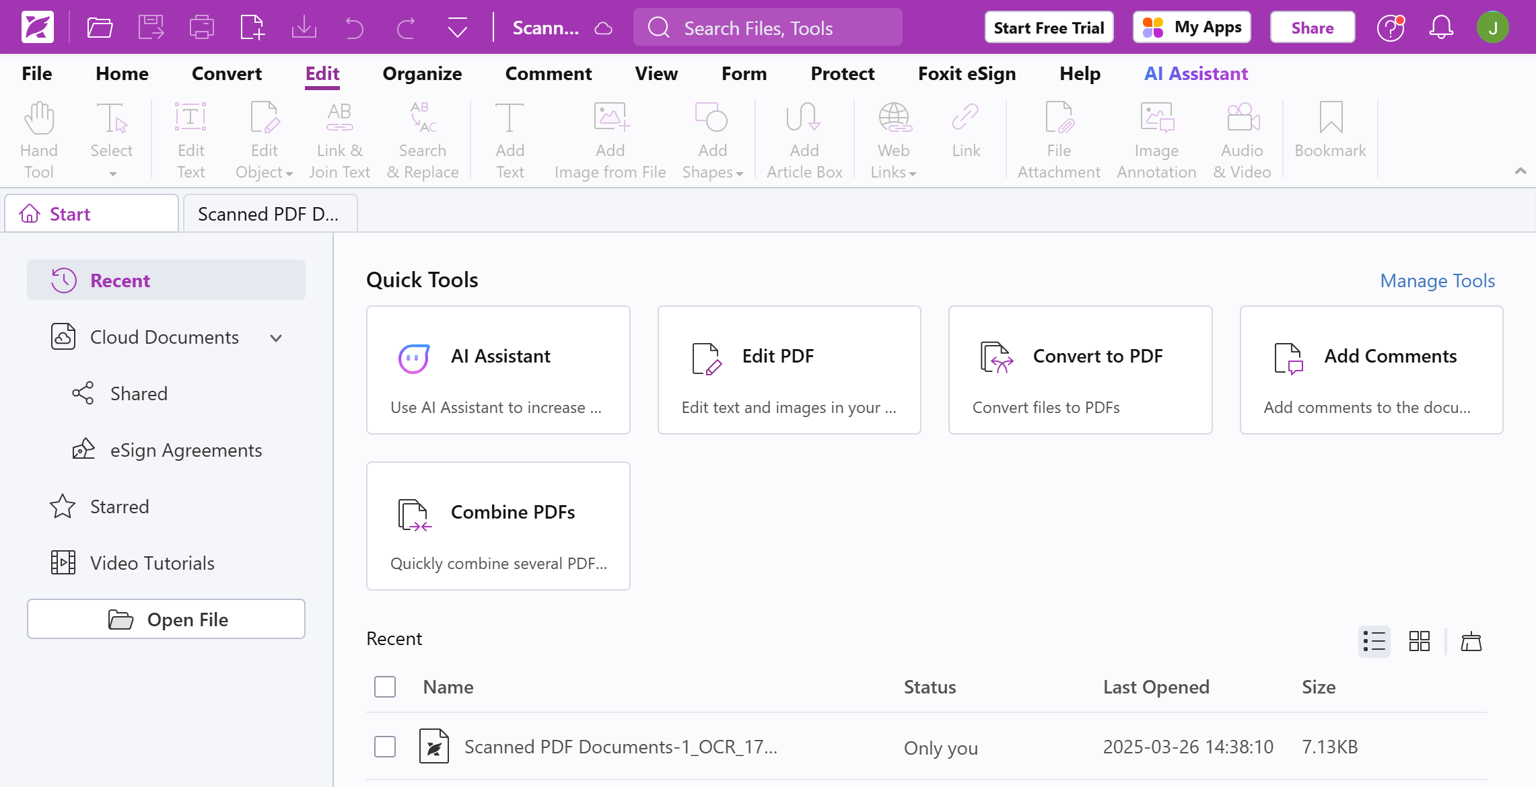Viewport: 1536px width, 787px height.
Task: Expand the Cloud Documents chevron
Action: tap(276, 338)
